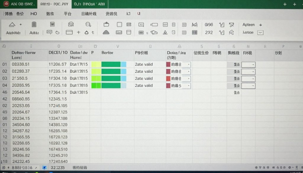Open the empty arrow box in row 02
The width and height of the screenshot is (303, 173).
point(248,72)
